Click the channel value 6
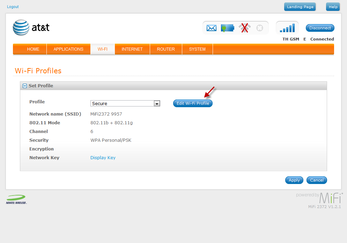347x243 pixels. click(x=92, y=132)
